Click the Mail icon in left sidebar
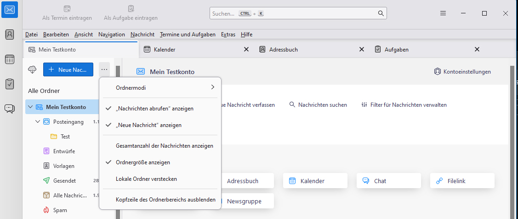This screenshot has height=219, width=518. point(10,10)
